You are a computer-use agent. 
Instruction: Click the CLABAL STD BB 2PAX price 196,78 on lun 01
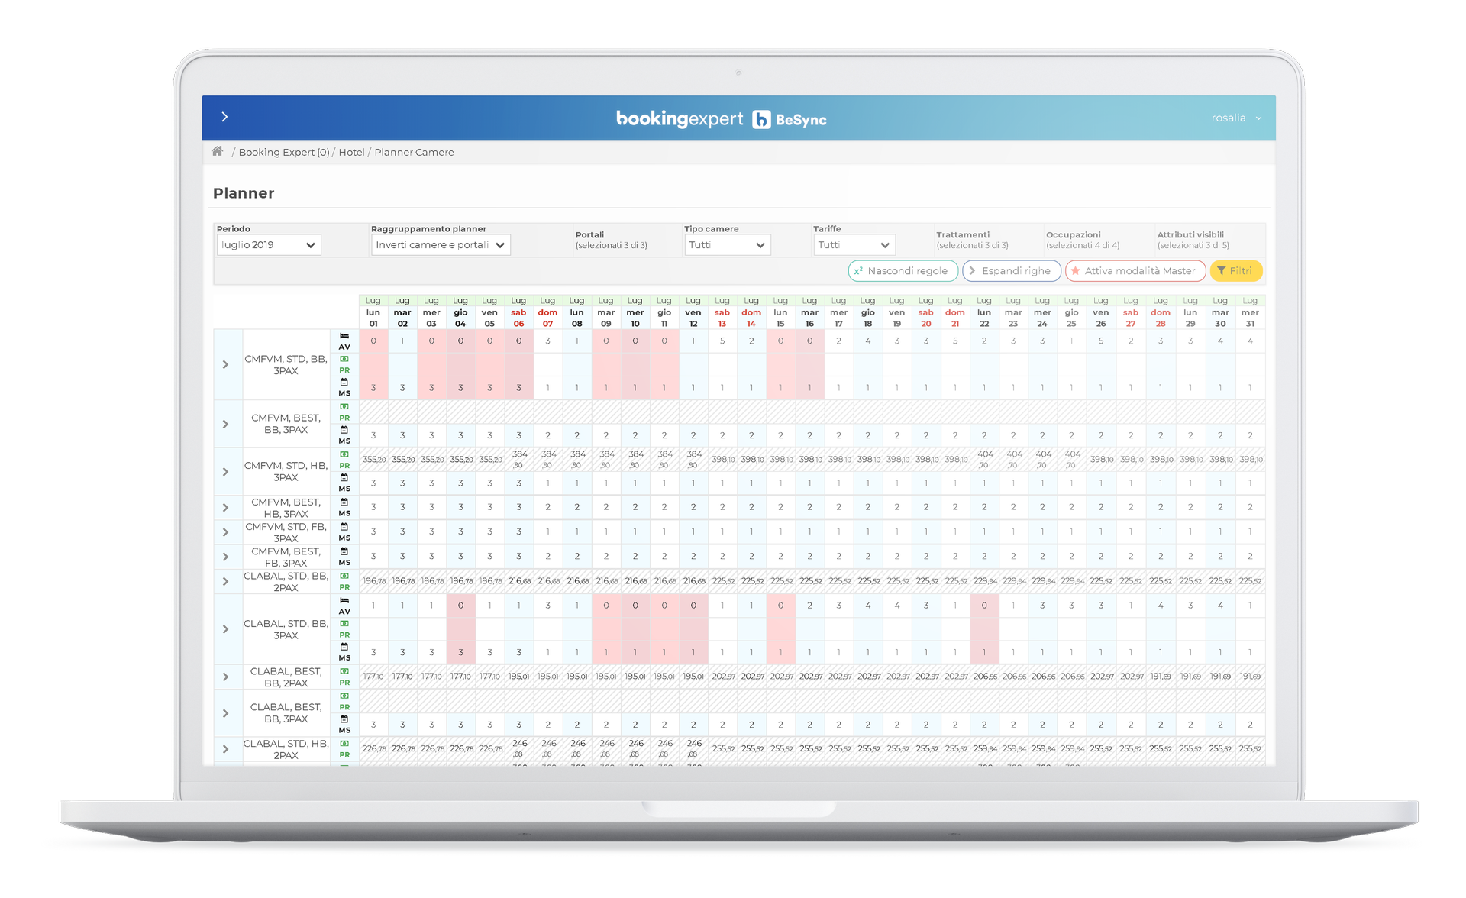[373, 581]
